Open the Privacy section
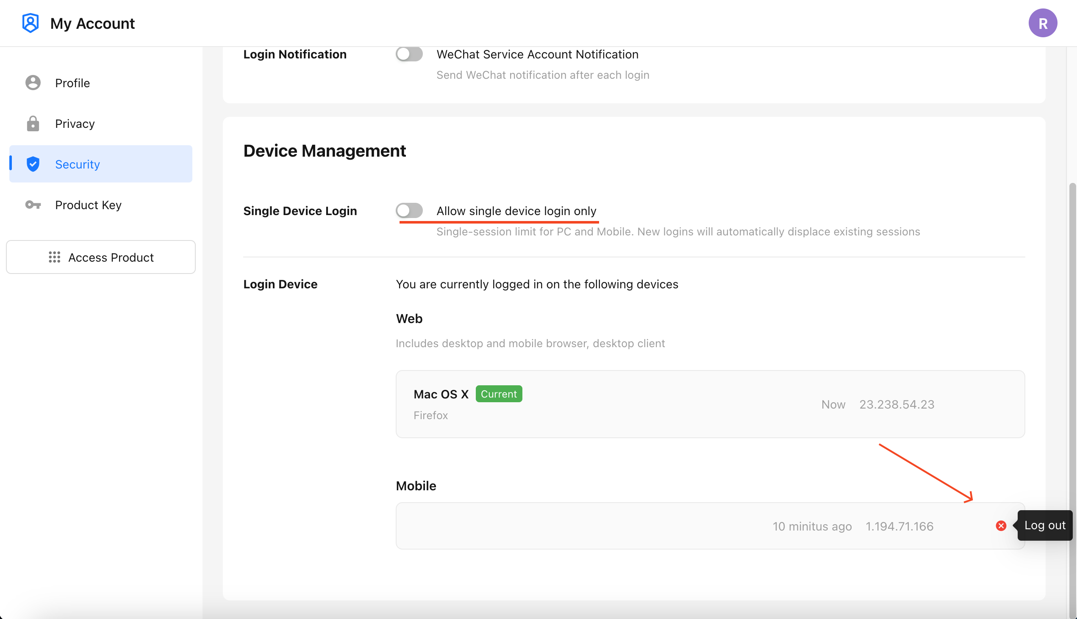 pos(101,123)
